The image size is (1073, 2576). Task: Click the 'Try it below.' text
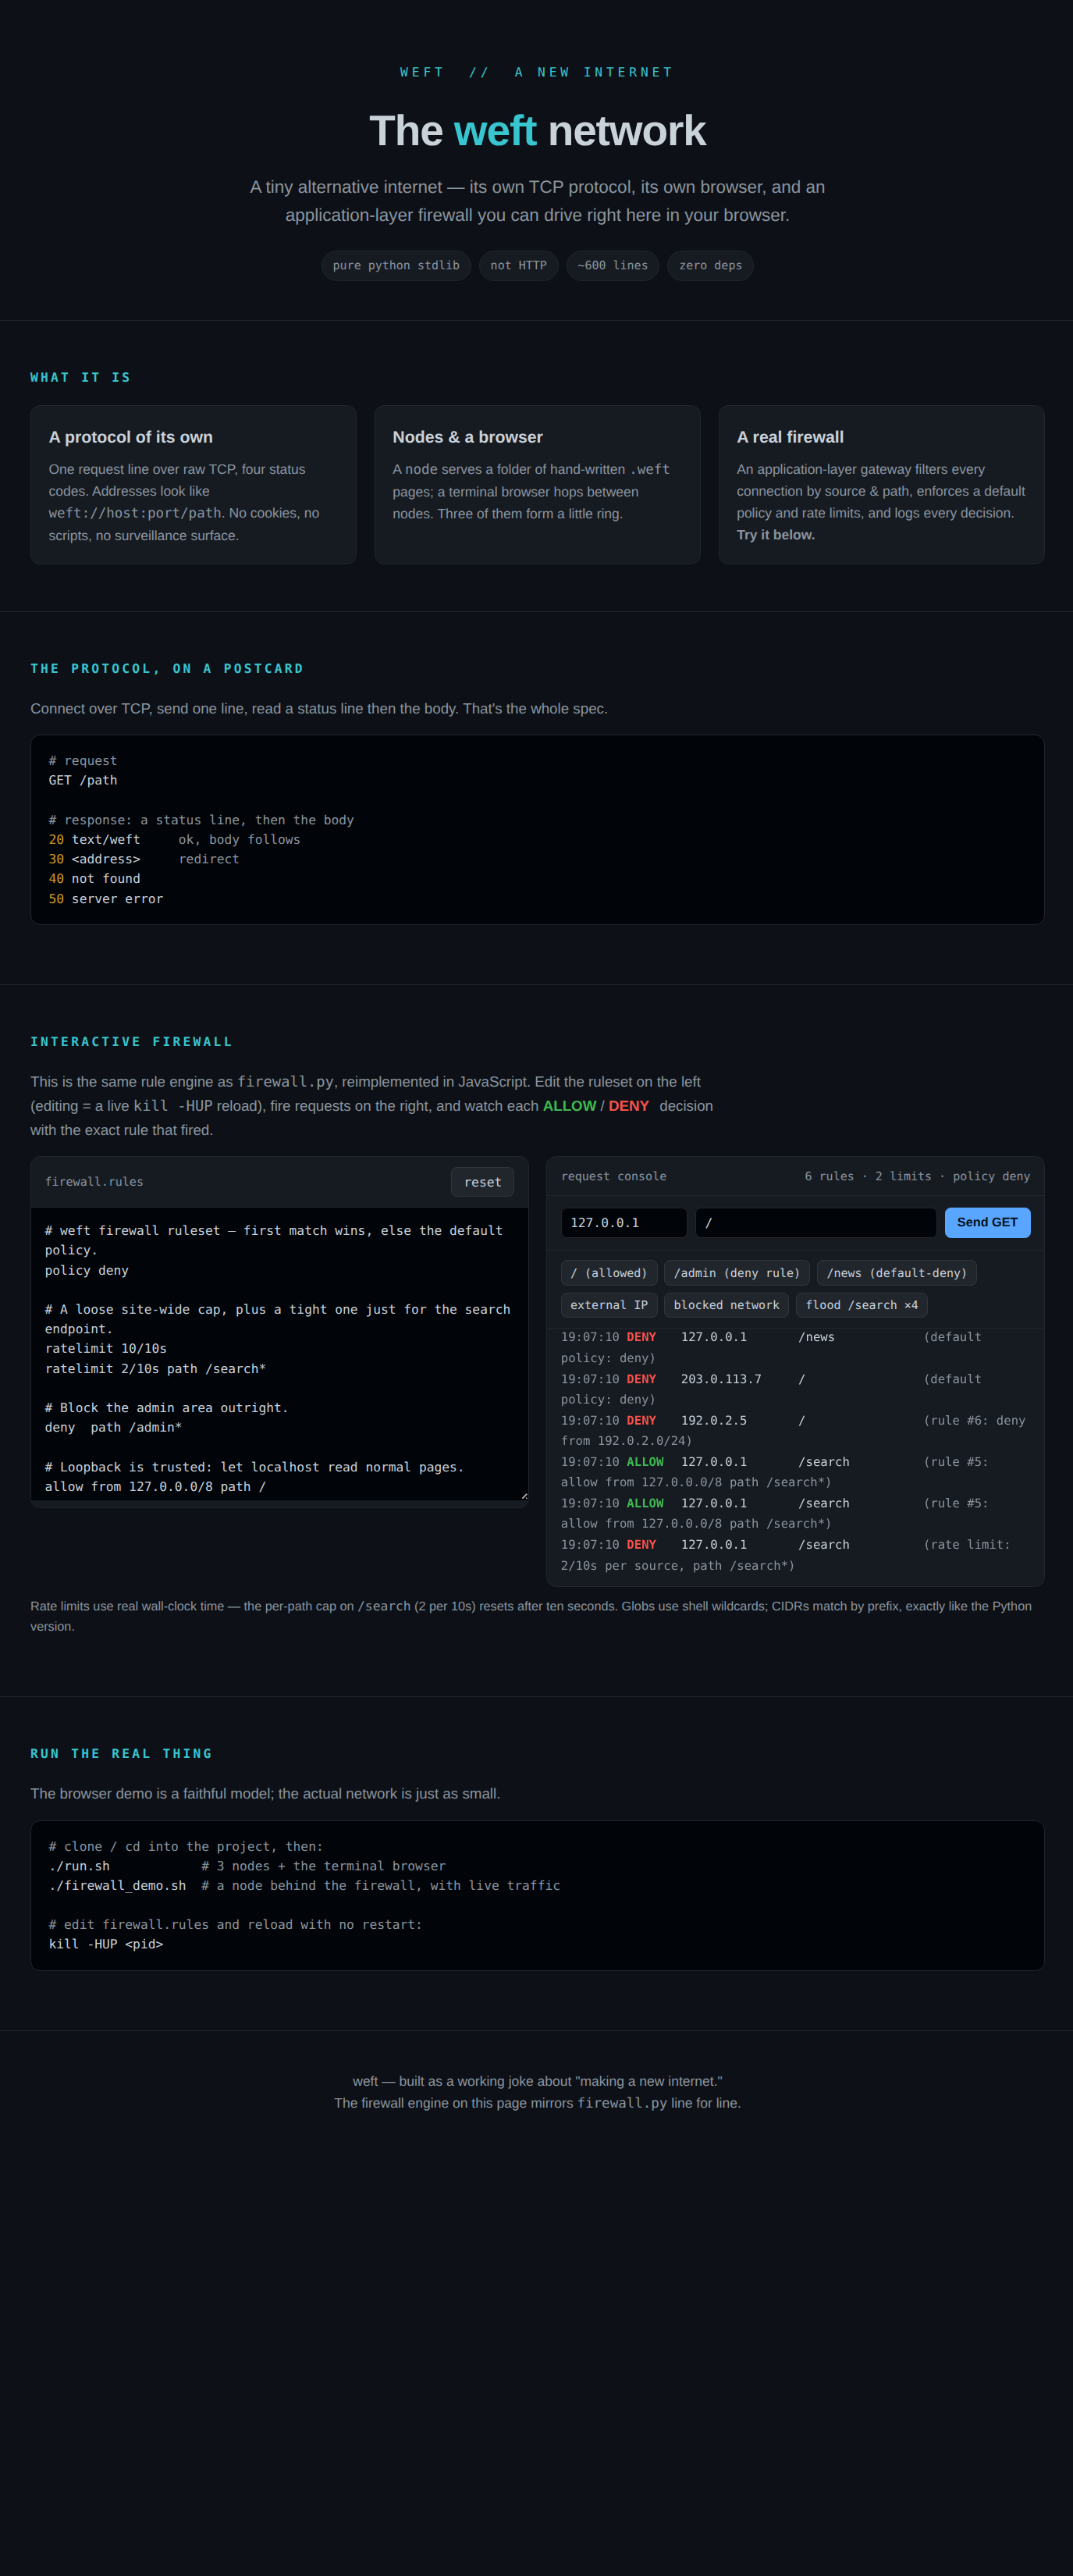click(x=776, y=535)
